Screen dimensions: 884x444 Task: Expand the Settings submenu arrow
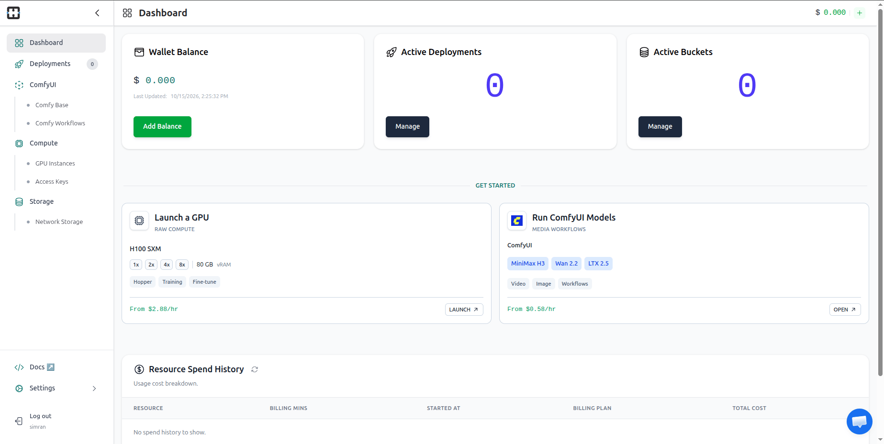94,388
